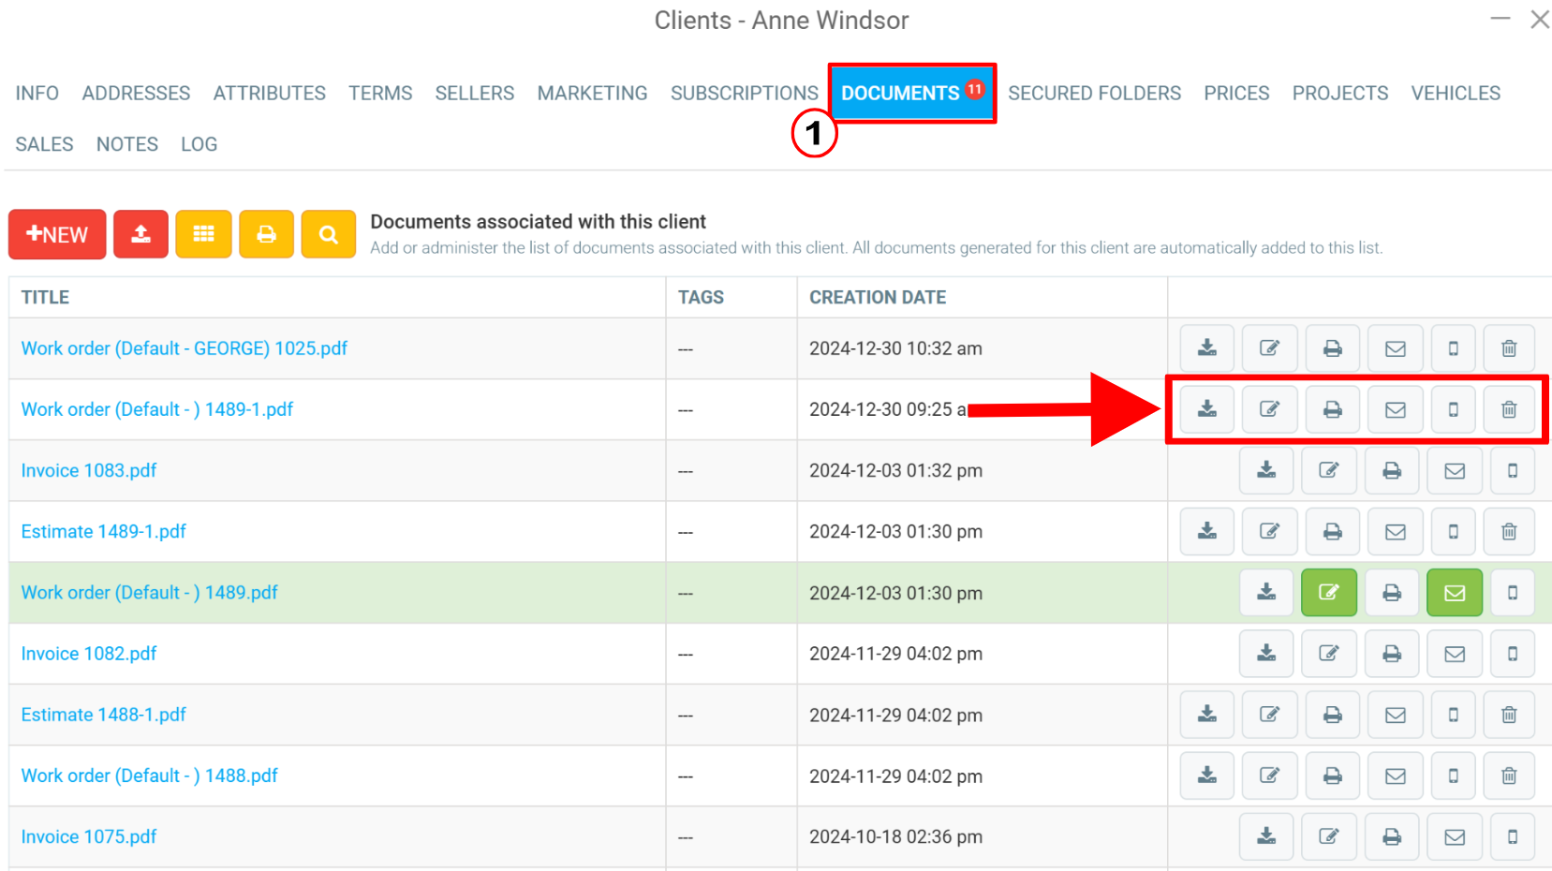The height and width of the screenshot is (871, 1552).
Task: Edit Work order 1489-1.pdf via pencil icon
Action: pyautogui.click(x=1270, y=409)
